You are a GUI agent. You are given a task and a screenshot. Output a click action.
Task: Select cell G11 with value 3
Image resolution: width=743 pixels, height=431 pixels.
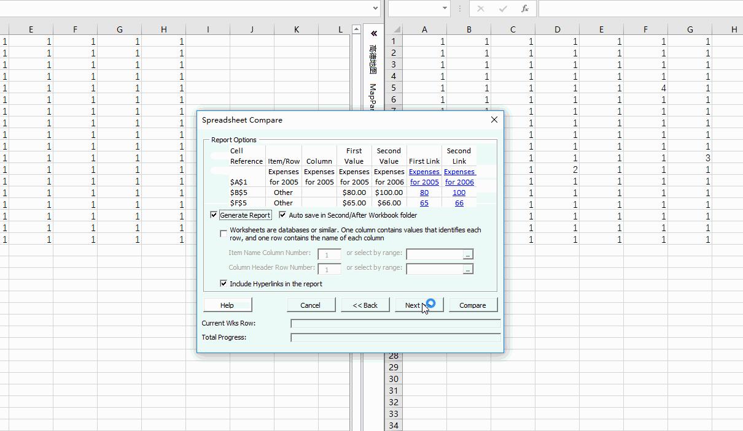coord(690,158)
